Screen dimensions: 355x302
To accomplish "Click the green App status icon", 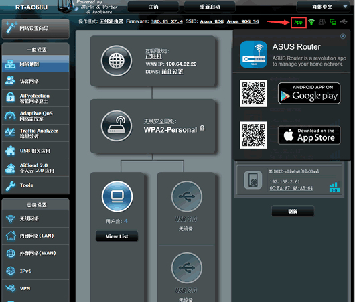I will coord(298,22).
